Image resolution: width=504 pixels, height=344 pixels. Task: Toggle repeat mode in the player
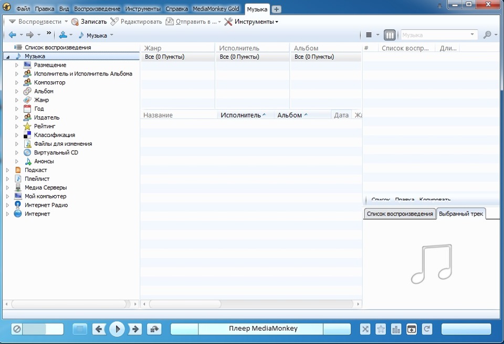coord(427,329)
